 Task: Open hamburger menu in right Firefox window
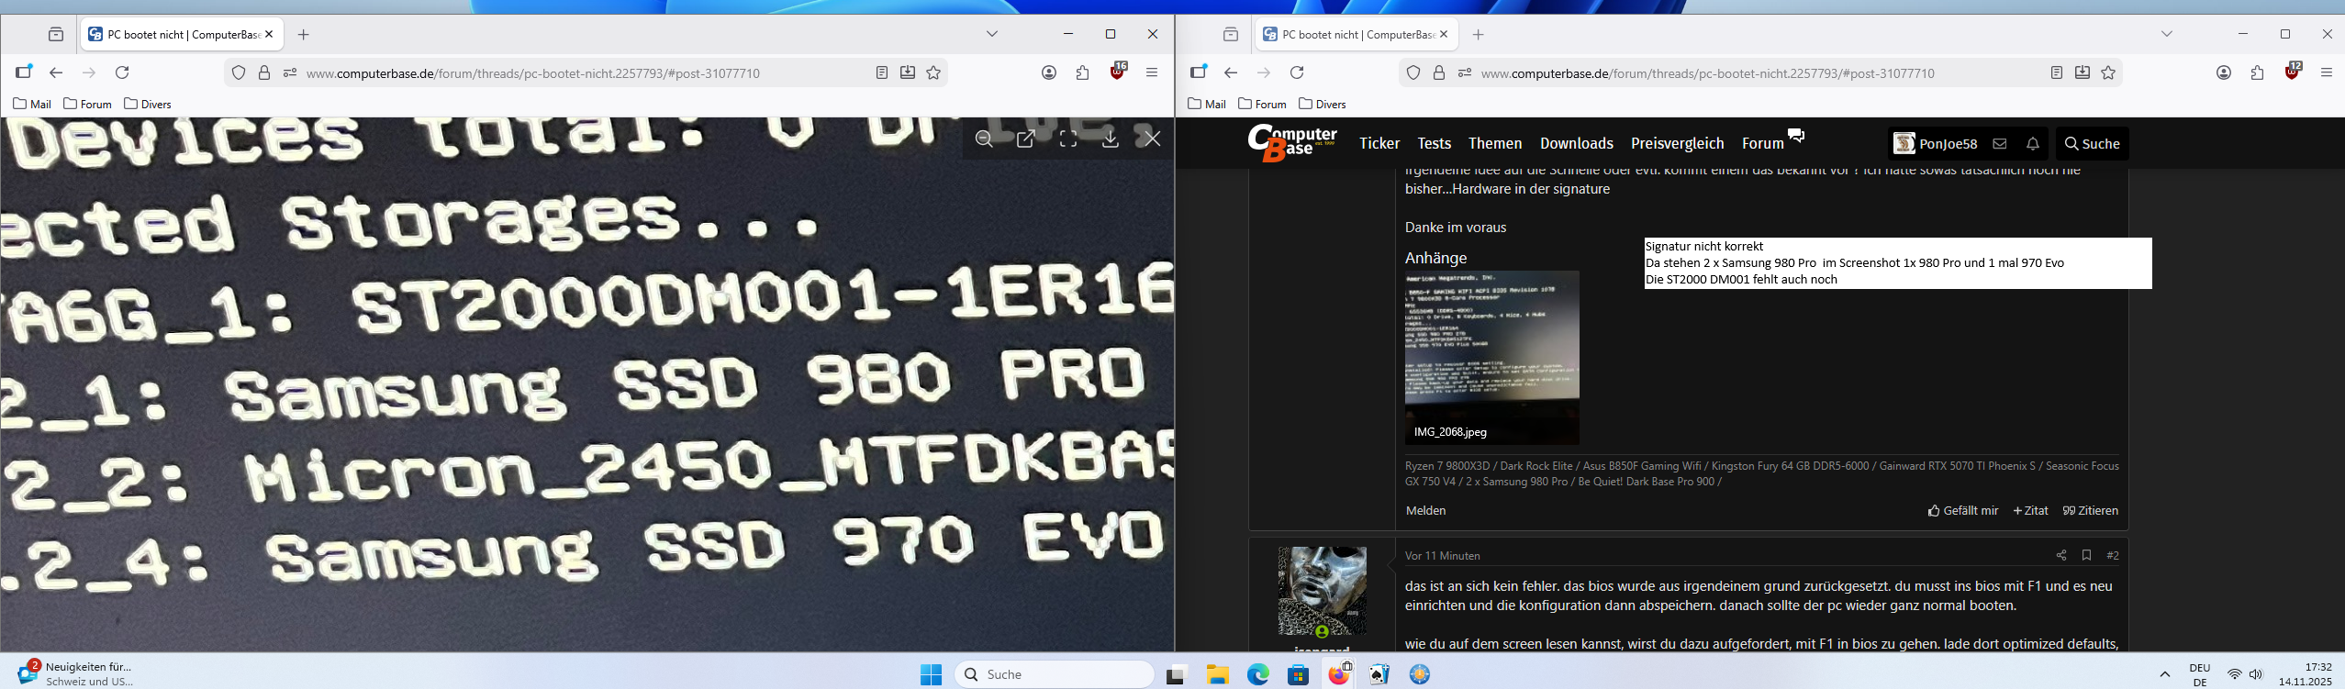click(2327, 72)
